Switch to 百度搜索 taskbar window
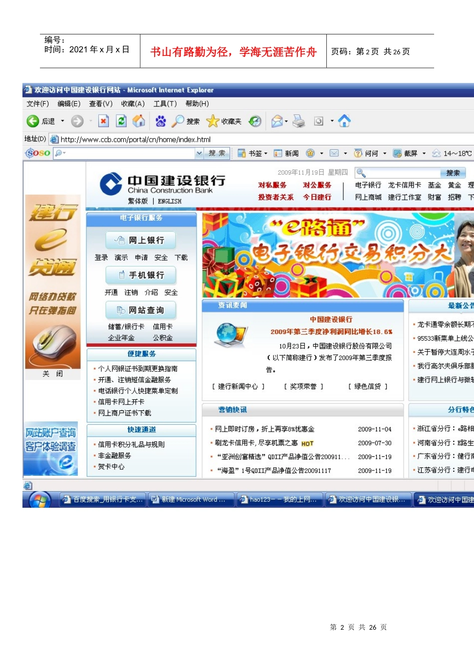This screenshot has width=474, height=671. (x=103, y=500)
